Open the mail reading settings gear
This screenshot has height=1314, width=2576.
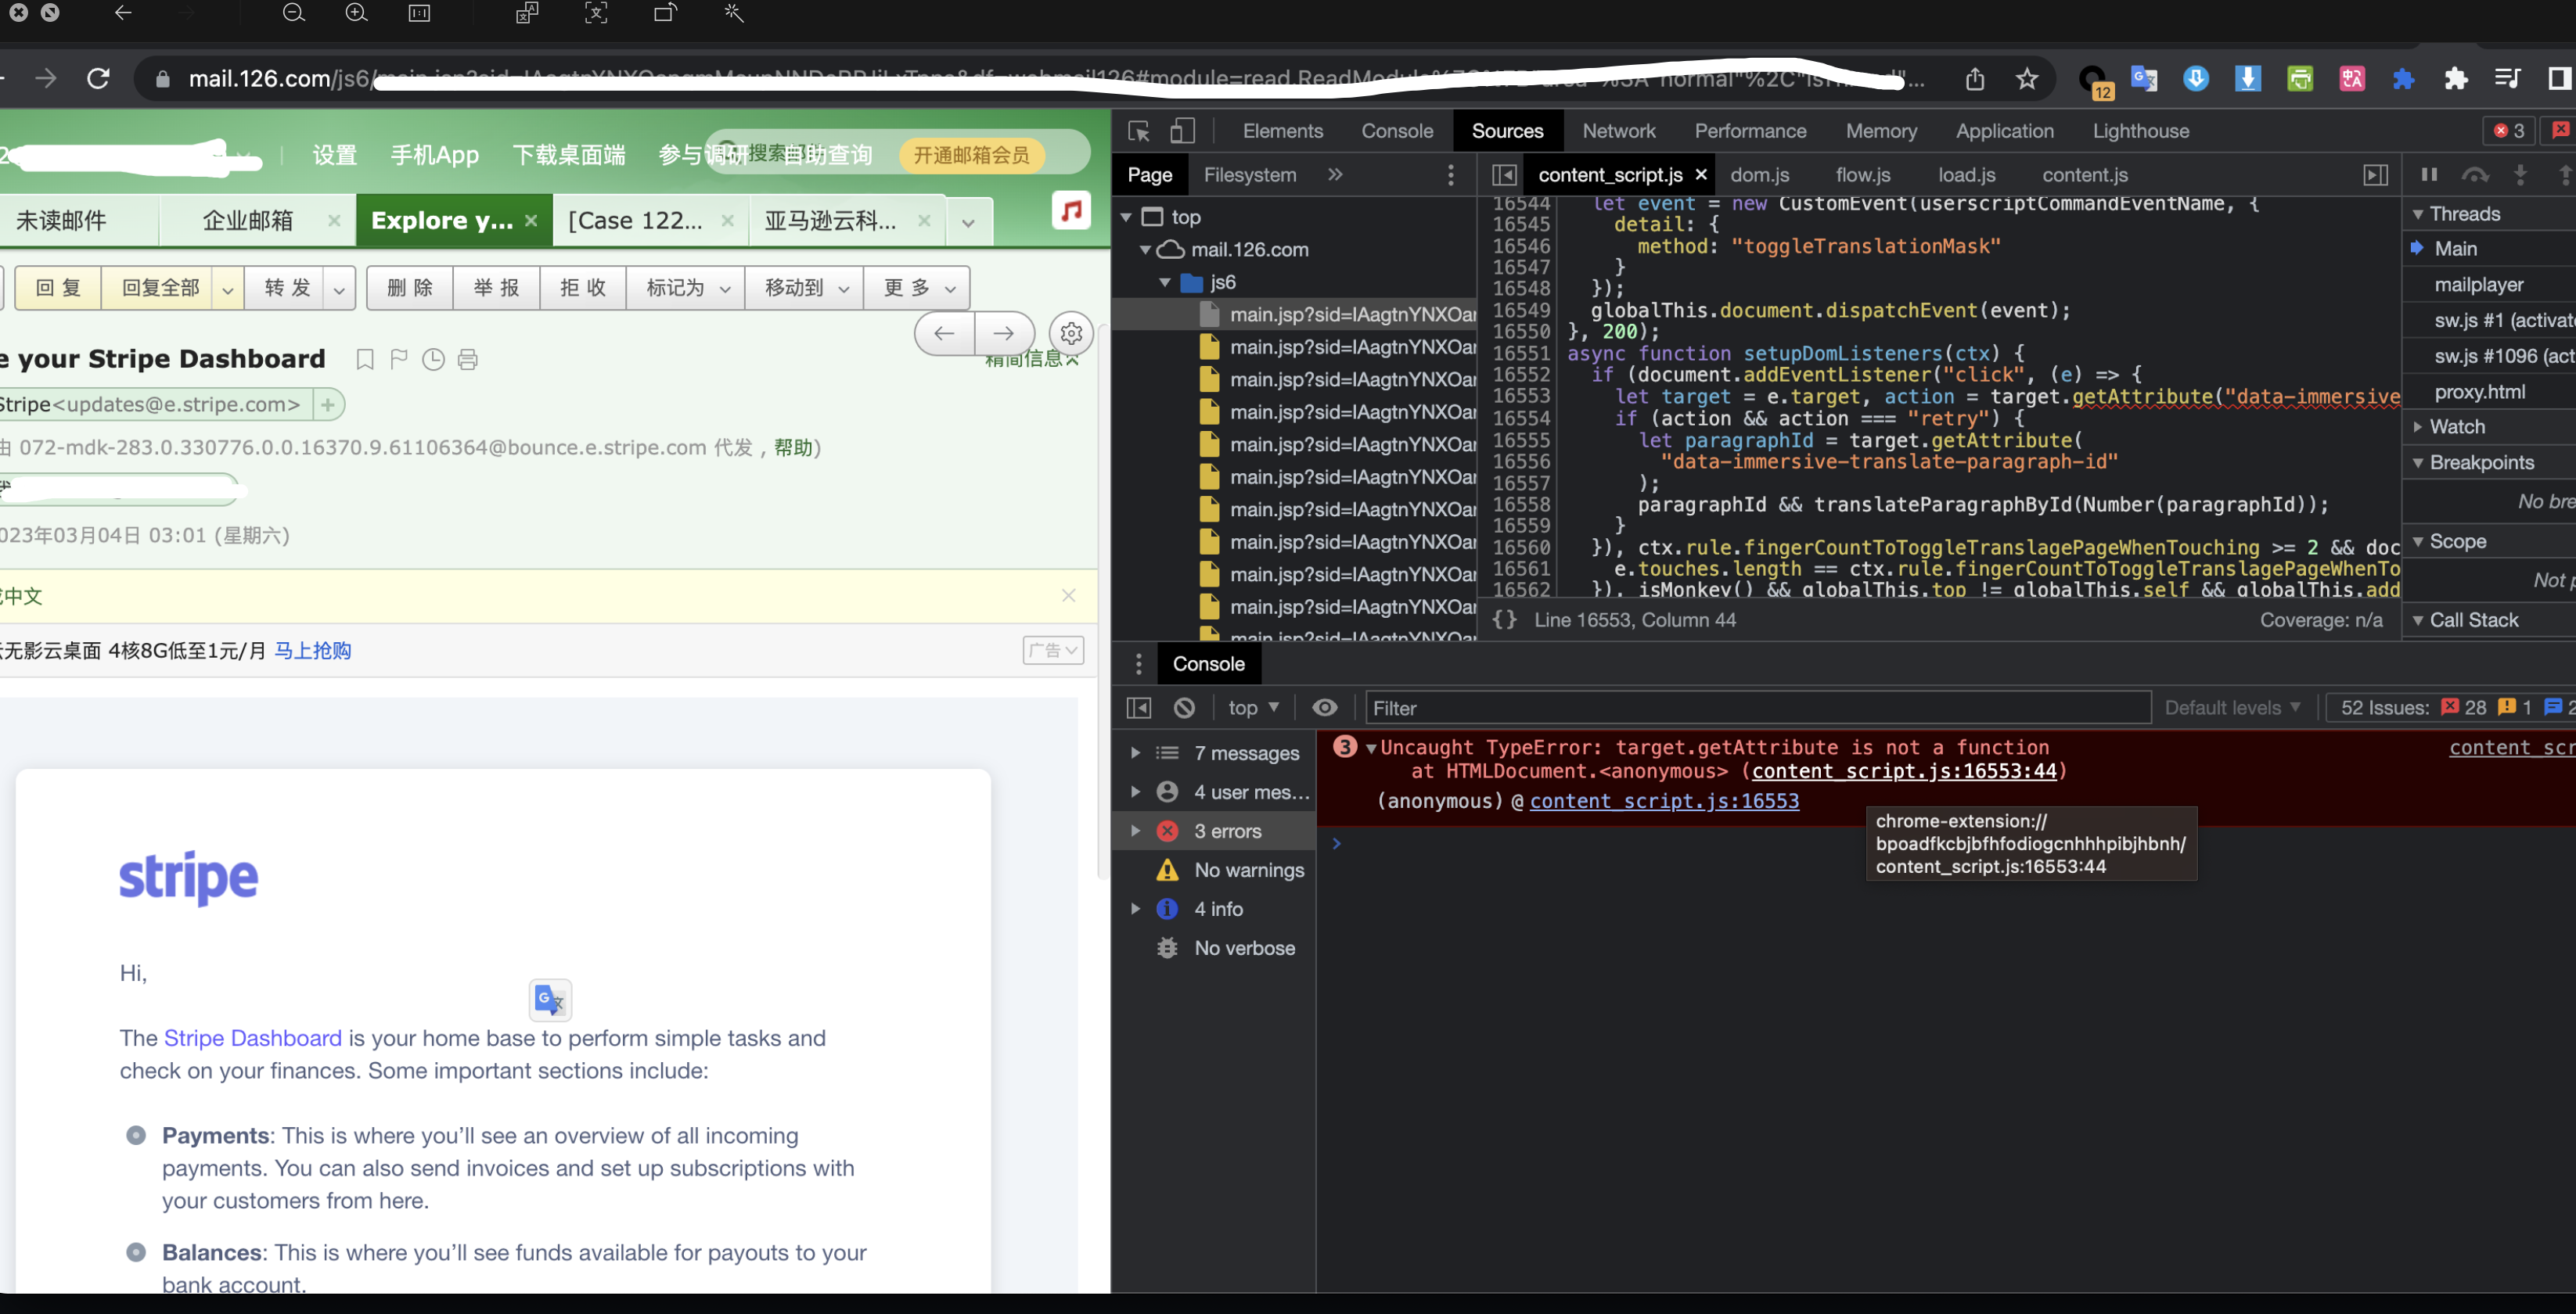[1070, 334]
